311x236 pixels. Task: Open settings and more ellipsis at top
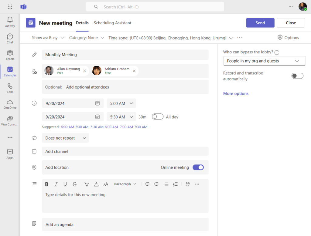(x=291, y=7)
